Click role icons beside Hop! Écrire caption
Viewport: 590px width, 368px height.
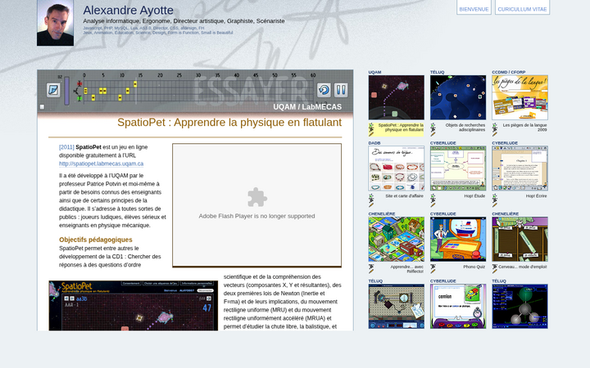(494, 200)
